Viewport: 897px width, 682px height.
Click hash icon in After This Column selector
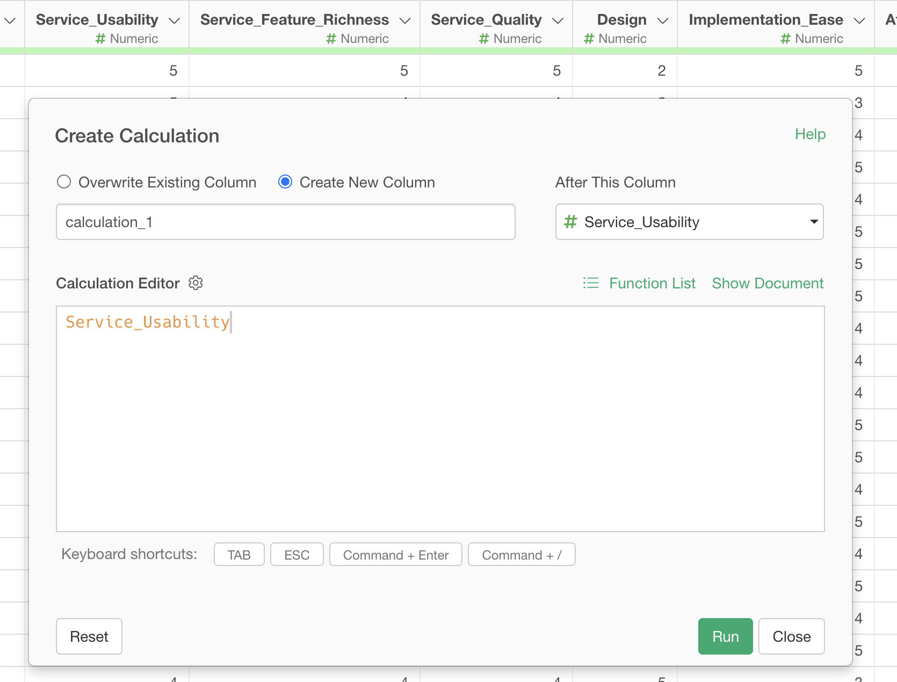click(x=570, y=222)
